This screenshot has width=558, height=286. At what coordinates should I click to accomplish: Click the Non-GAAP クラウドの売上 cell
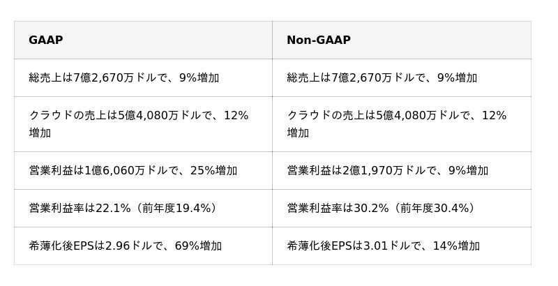tap(396, 123)
